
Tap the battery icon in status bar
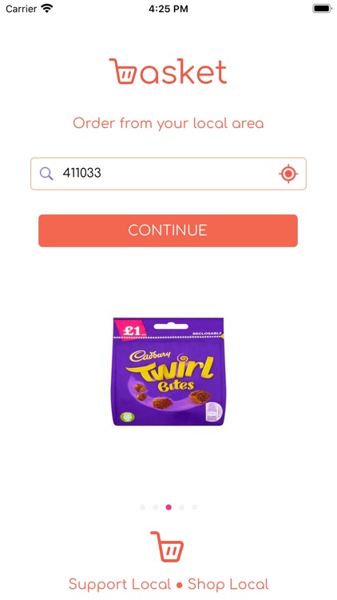click(x=322, y=9)
